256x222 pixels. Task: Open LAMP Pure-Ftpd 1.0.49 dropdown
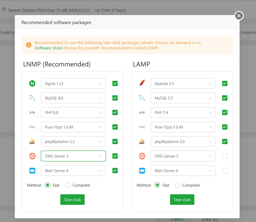coord(183,127)
